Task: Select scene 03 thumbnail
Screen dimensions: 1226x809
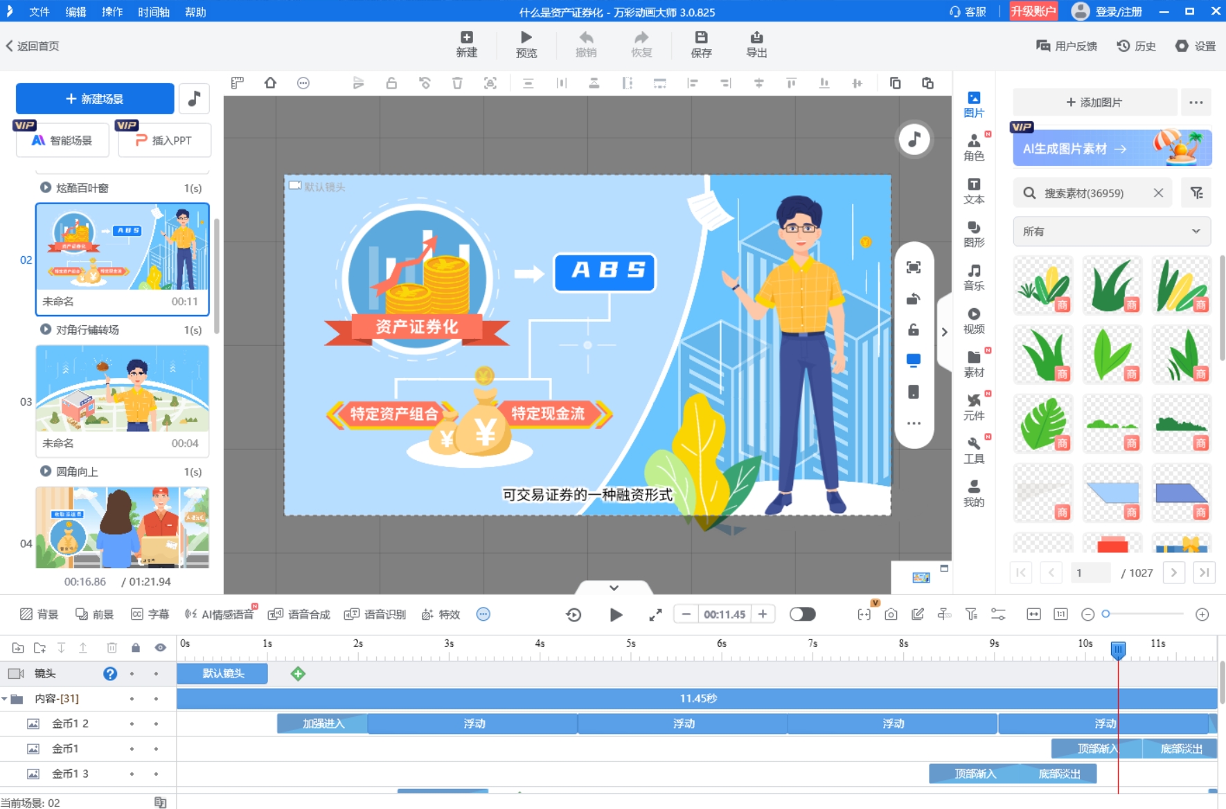Action: 122,389
